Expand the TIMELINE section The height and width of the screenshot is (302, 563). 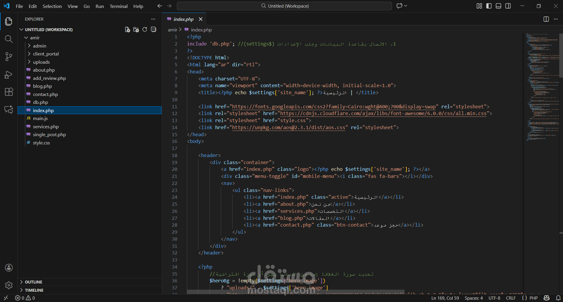coord(34,290)
